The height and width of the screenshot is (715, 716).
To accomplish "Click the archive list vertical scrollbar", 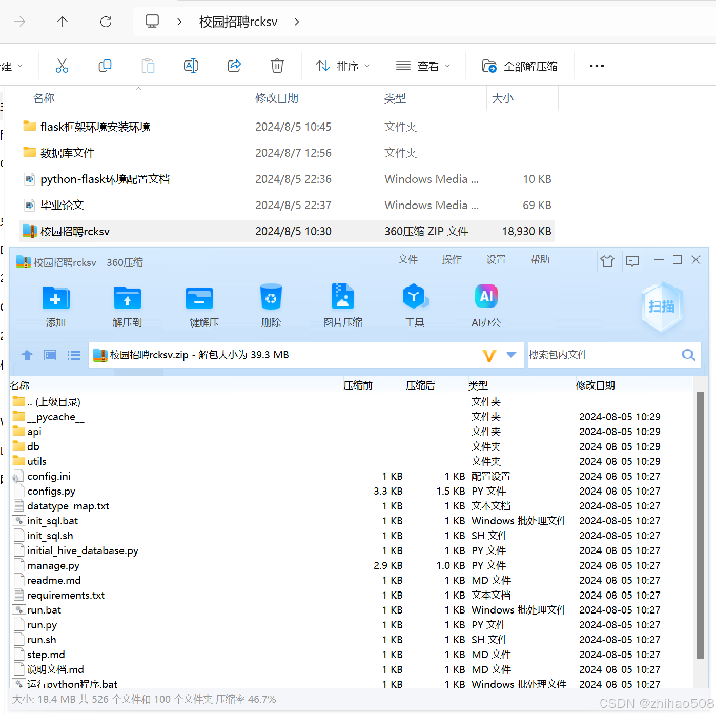I will coord(700,525).
